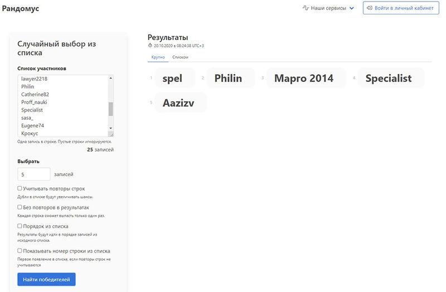Click the login arrow icon in header
Image resolution: width=446 pixels, height=292 pixels.
370,8
